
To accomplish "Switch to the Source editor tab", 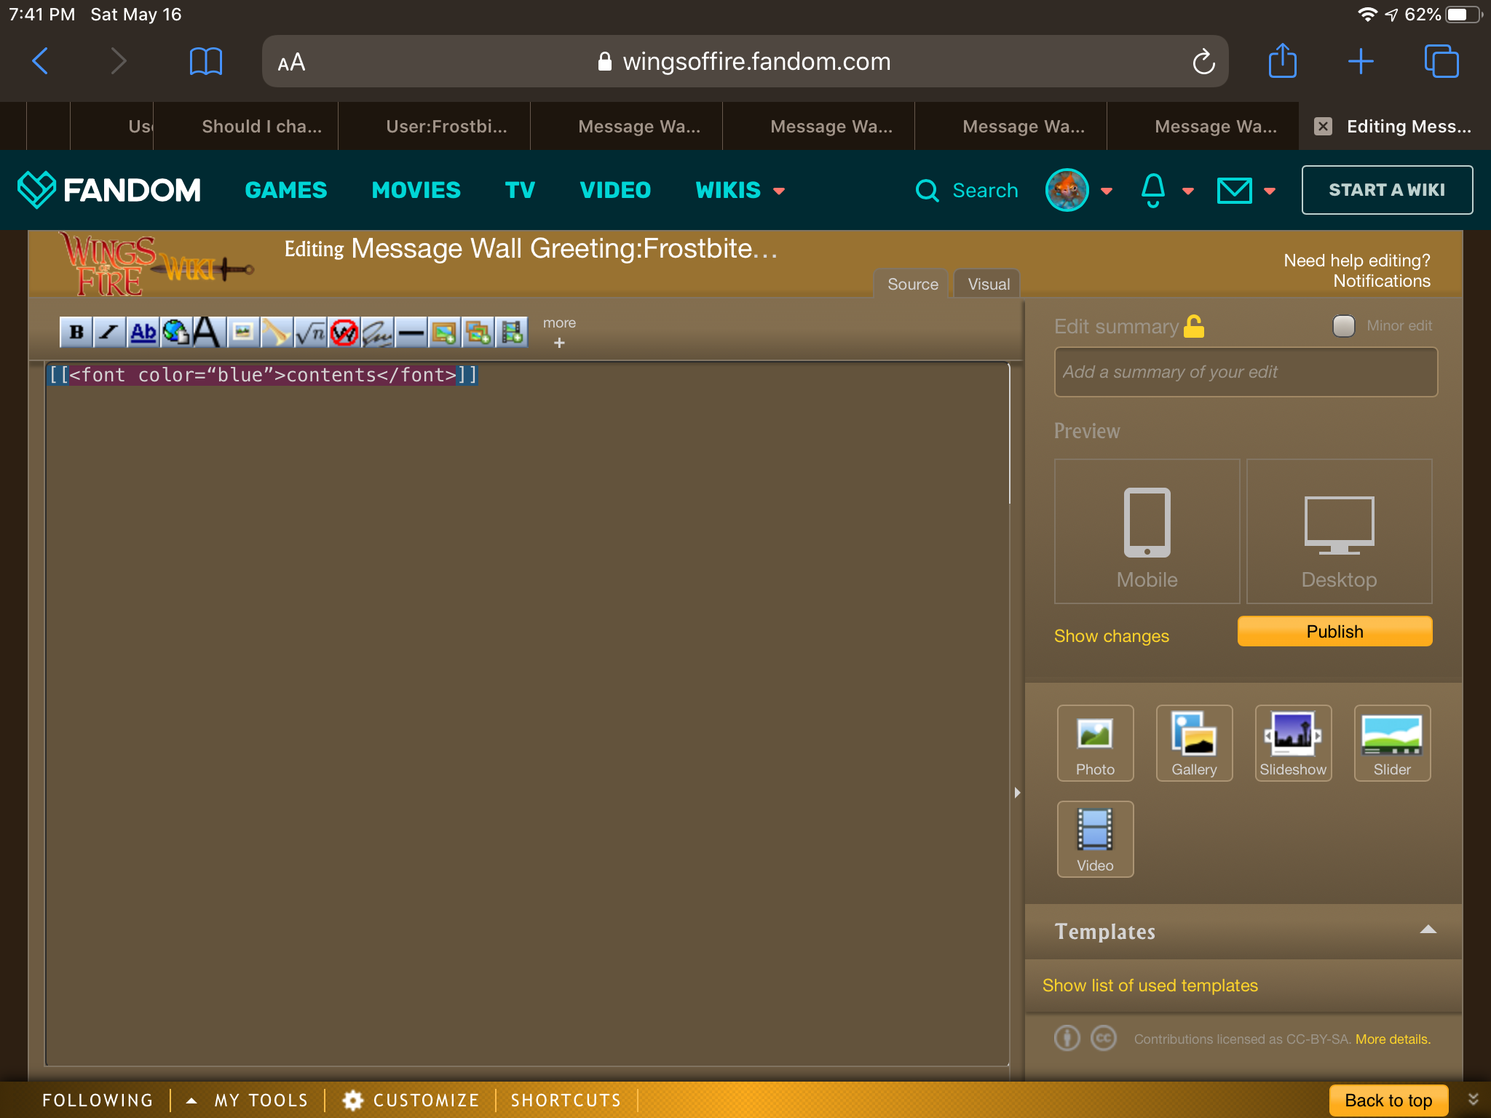I will [912, 284].
